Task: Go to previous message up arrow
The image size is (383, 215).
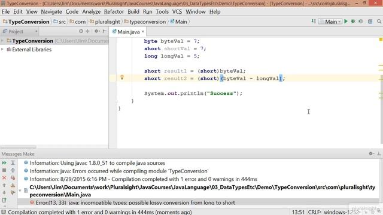Action: 4,185
